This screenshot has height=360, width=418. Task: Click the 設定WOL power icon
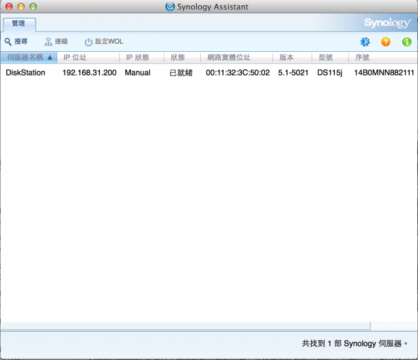[88, 42]
